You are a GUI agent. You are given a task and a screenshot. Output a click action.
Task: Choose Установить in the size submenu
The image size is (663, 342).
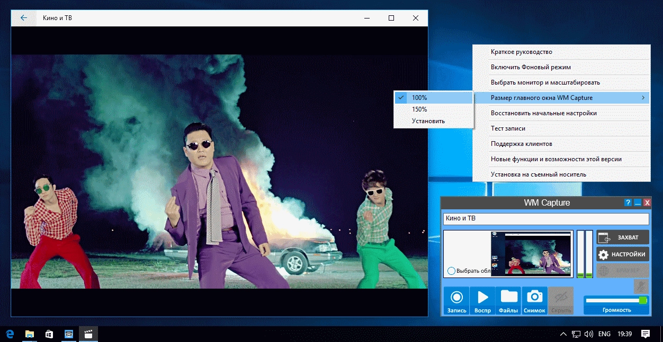(x=434, y=121)
